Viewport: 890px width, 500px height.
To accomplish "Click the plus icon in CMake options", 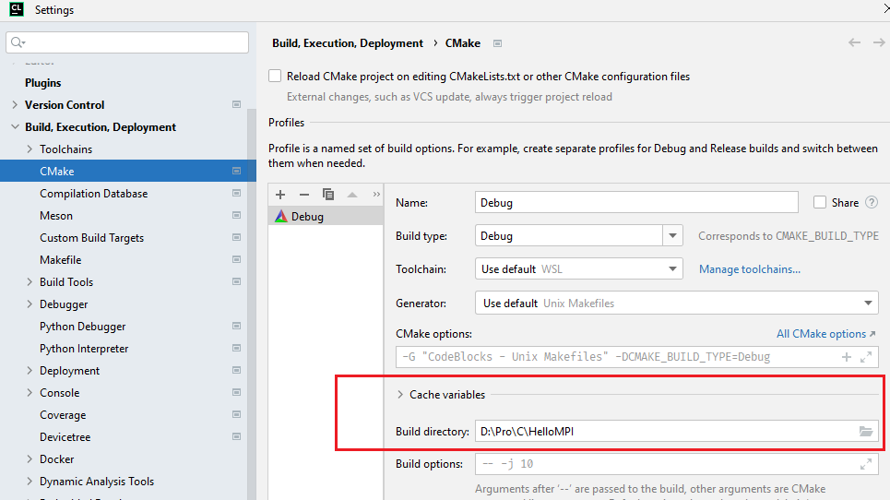I will 847,357.
